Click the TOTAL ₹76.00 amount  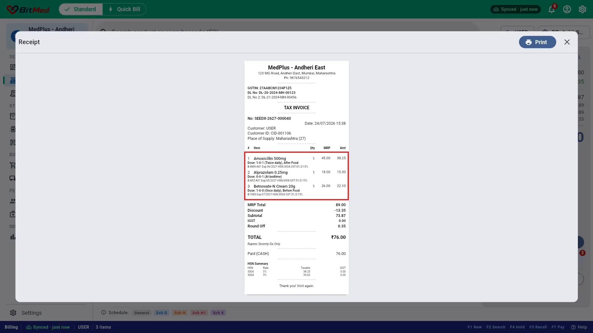click(338, 237)
